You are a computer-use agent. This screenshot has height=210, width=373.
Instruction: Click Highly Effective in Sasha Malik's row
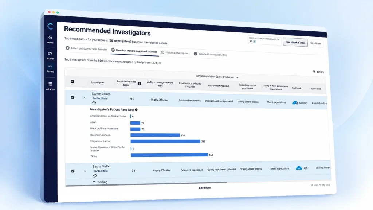(161, 170)
